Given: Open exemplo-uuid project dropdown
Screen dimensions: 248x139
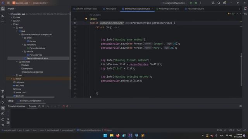Looking at the screenshot, I should point(21,3).
